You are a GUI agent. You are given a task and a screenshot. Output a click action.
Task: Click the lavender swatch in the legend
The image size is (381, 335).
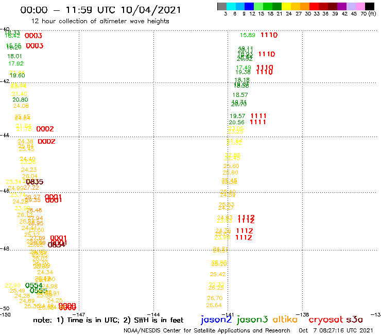351,6
